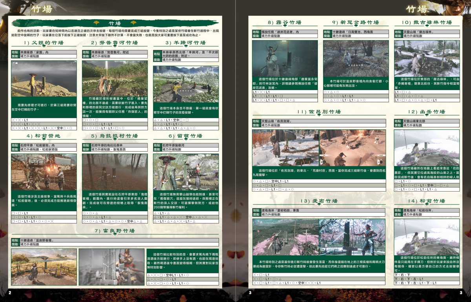Viewport: 471px width, 302px height.
Task: Click the character portrait in top-right corner
Action: coord(457,8)
